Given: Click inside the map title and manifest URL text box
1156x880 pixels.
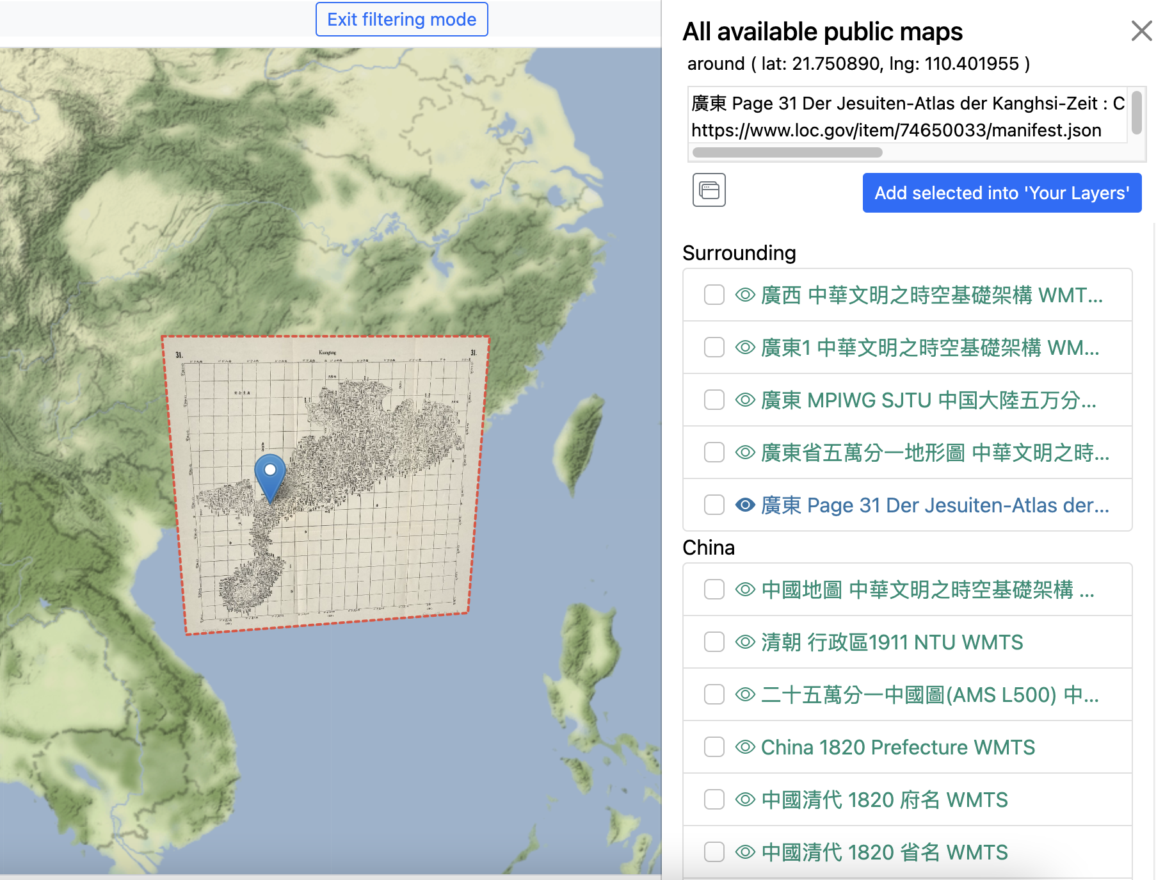Looking at the screenshot, I should coord(908,116).
